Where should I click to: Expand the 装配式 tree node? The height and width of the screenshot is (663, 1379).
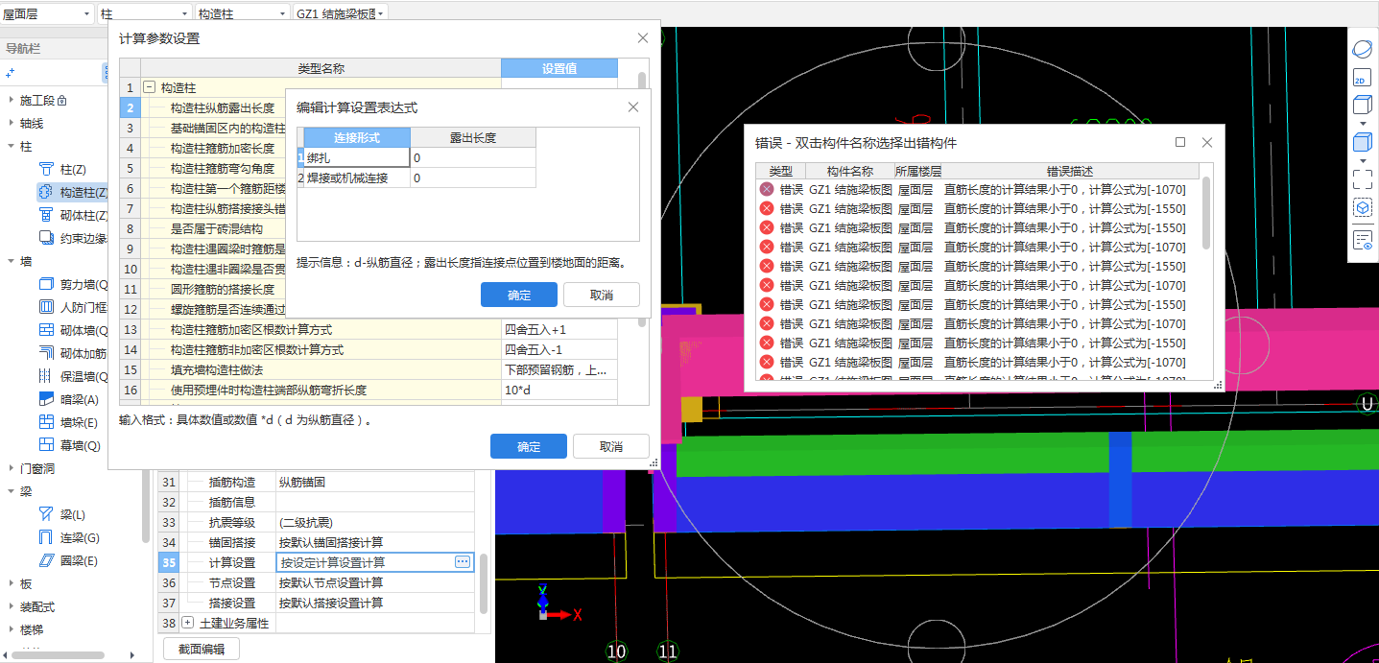11,606
